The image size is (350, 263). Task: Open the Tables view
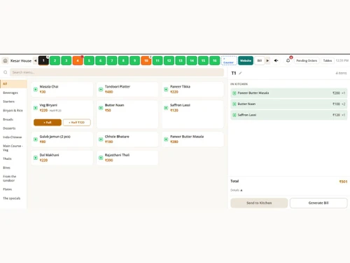(x=328, y=60)
